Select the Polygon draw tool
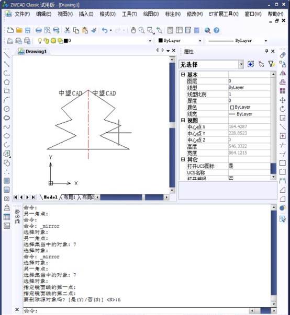Viewport: 290px width, 315px height. point(7,82)
